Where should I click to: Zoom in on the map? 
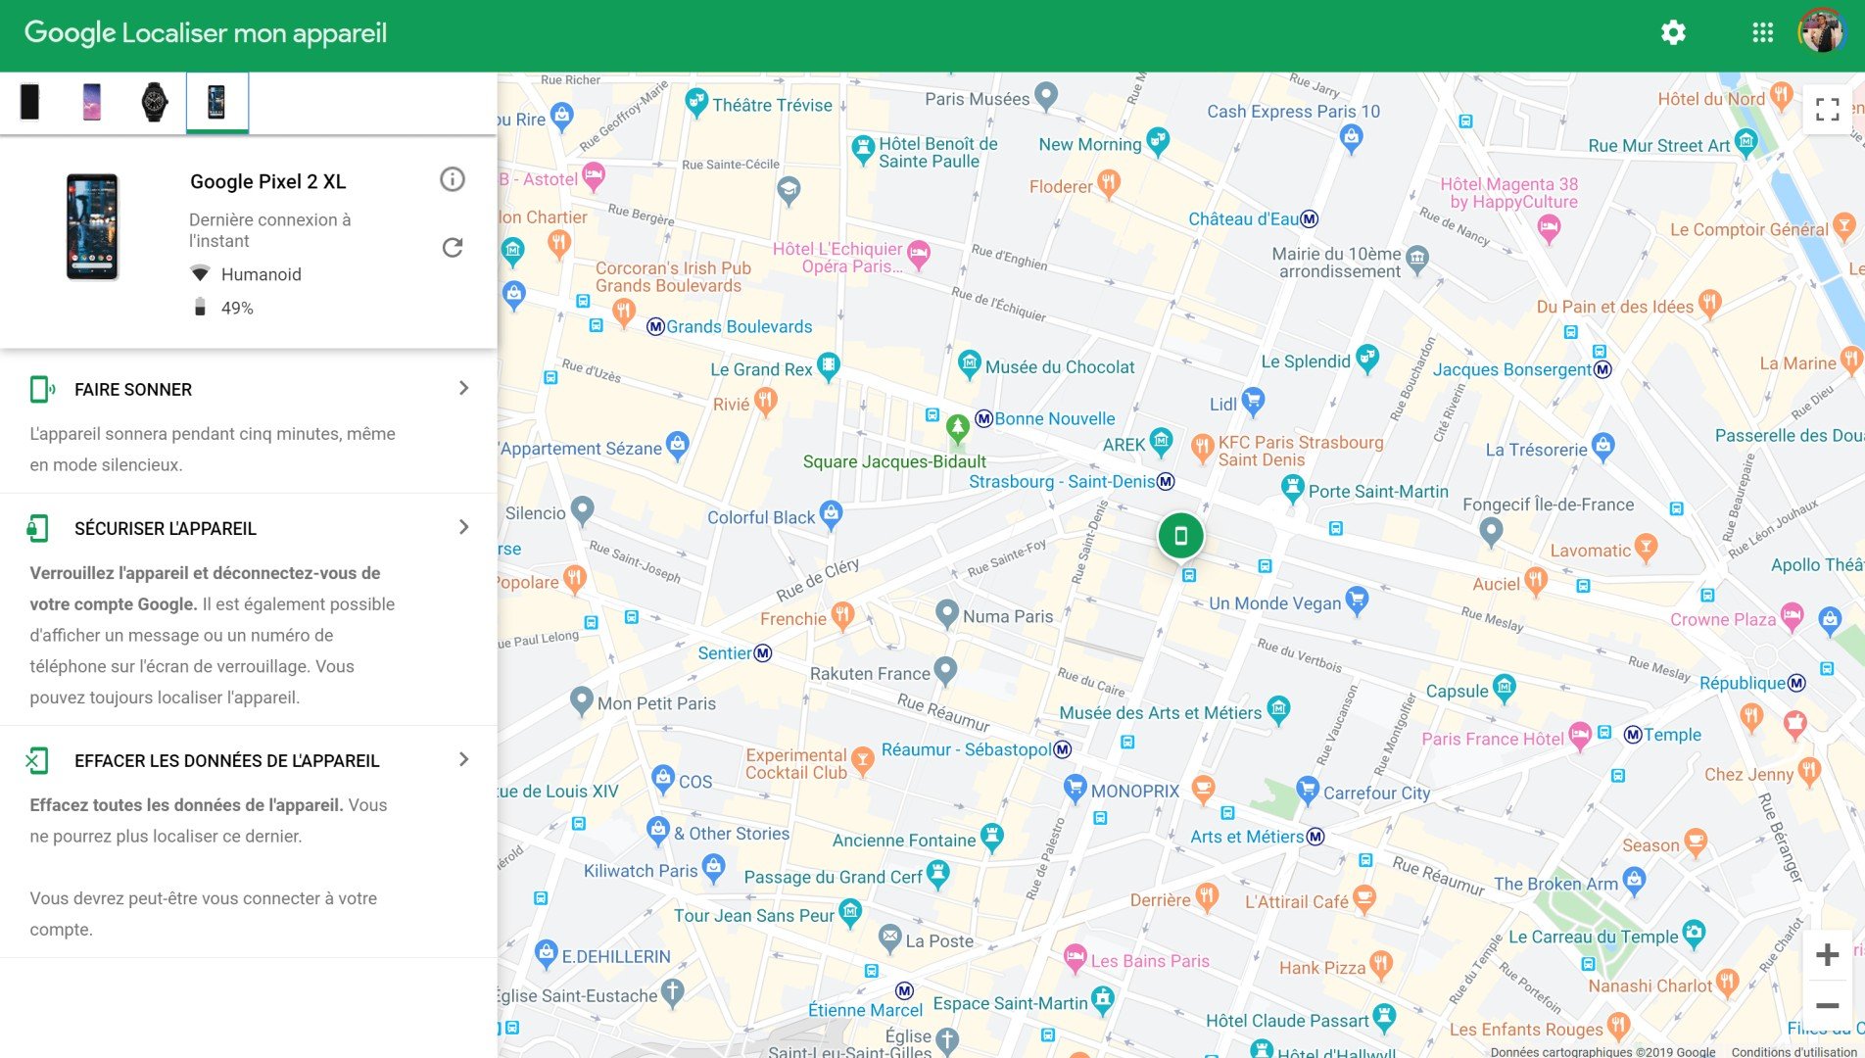point(1827,954)
